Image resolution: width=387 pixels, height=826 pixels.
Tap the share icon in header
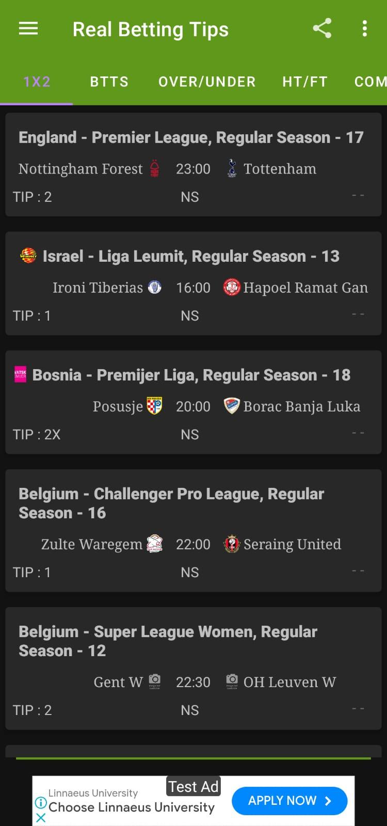click(322, 28)
